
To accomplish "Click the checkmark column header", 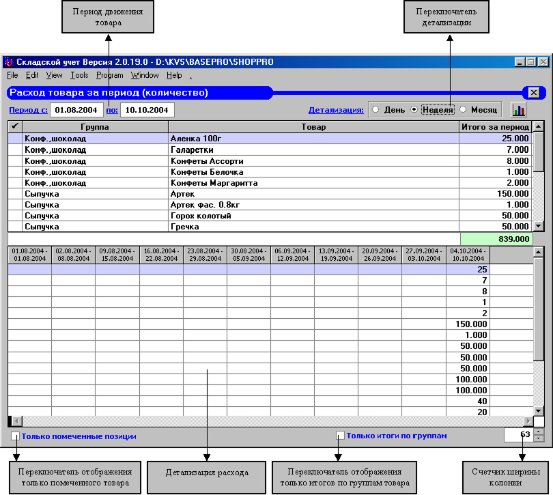I will point(15,127).
